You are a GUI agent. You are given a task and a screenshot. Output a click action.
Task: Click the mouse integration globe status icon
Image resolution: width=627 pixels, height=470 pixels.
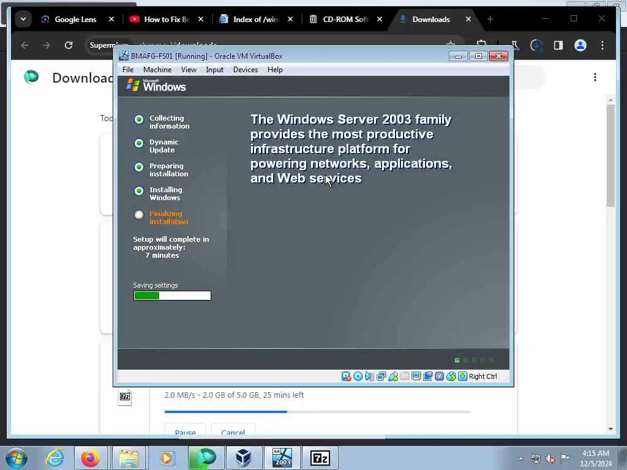tap(451, 376)
